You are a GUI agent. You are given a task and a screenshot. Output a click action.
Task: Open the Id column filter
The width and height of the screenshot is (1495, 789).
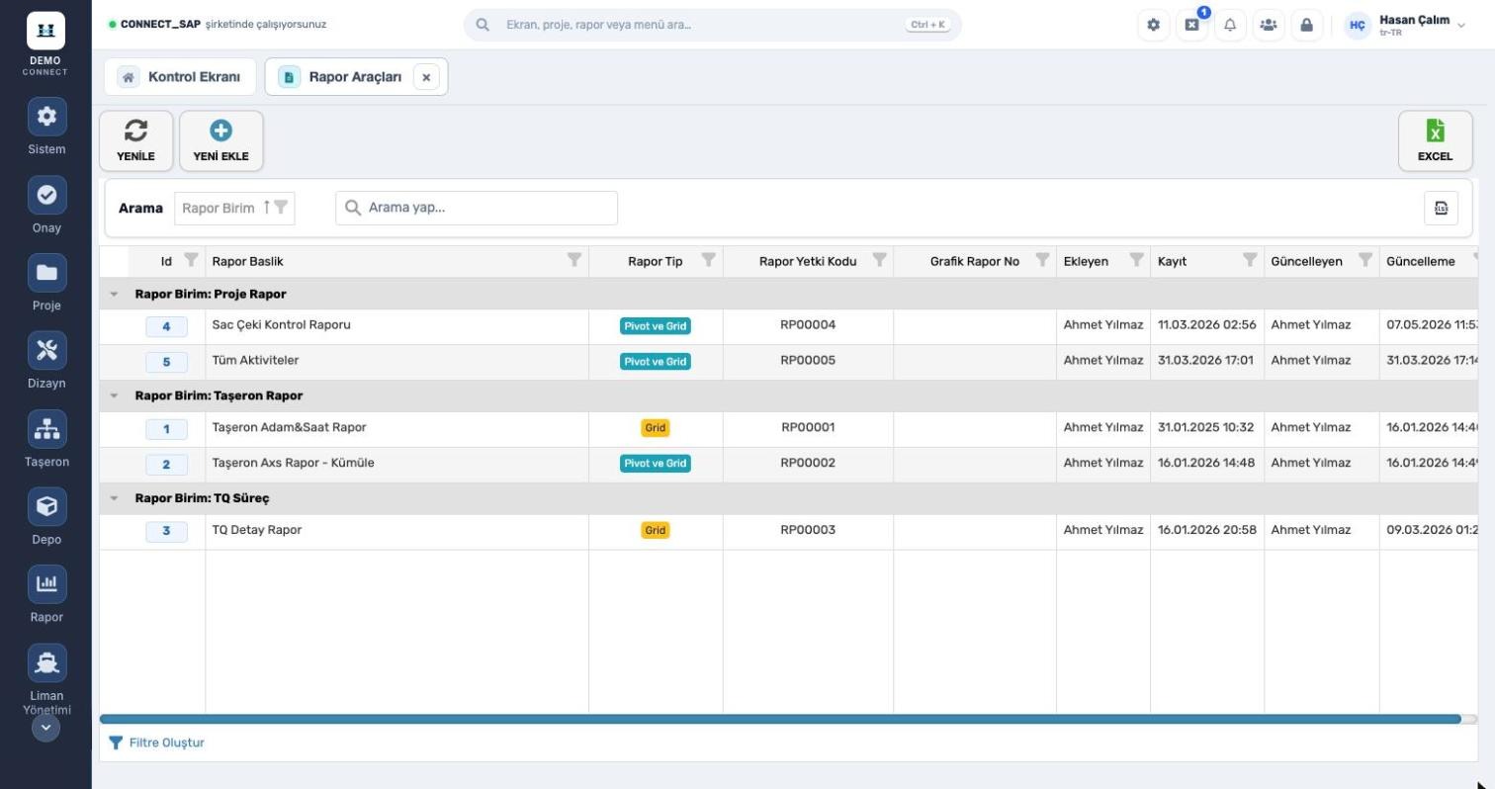pos(191,260)
